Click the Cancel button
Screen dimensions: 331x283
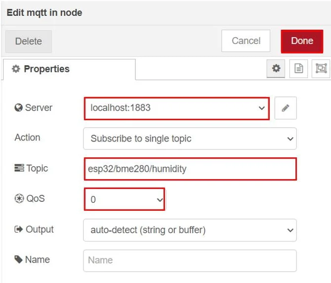click(246, 41)
